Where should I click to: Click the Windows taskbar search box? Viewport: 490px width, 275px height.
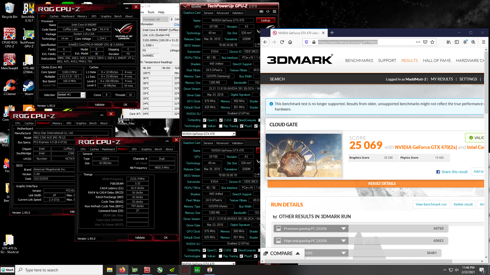click(59, 270)
